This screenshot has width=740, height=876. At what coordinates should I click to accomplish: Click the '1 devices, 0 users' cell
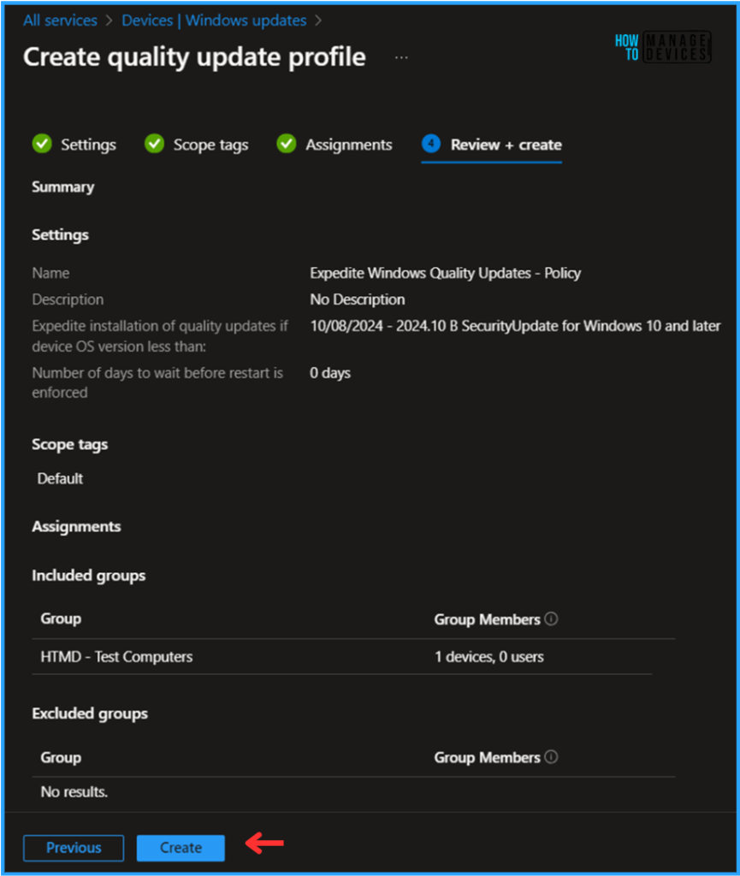[488, 656]
